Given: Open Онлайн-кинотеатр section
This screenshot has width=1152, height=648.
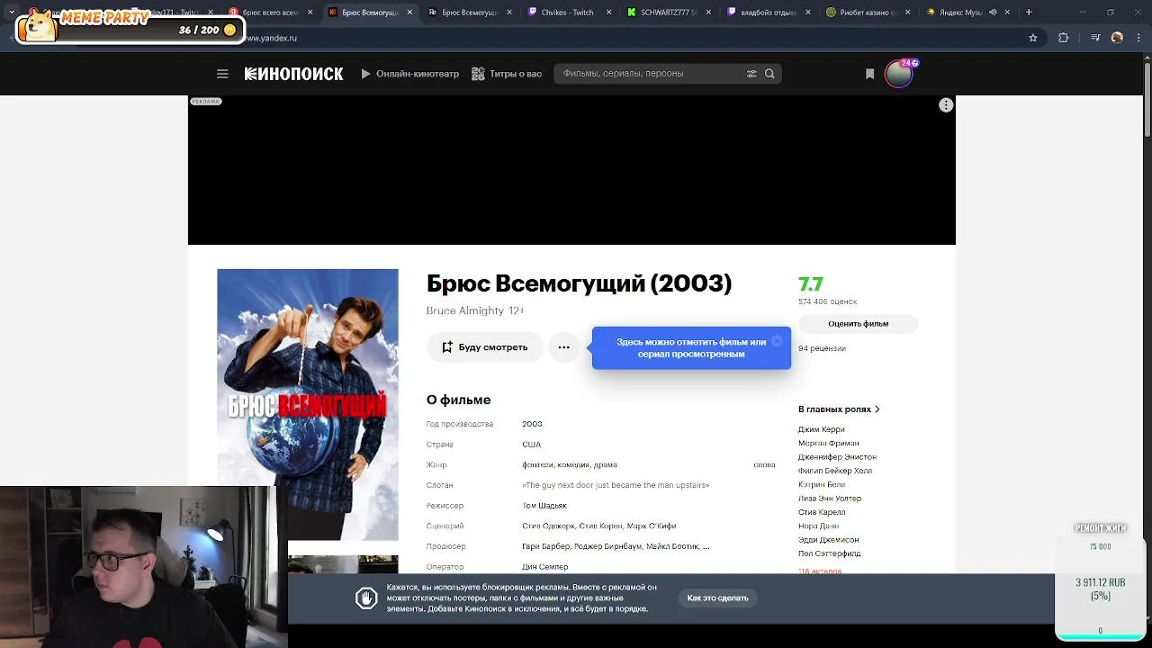Looking at the screenshot, I should pos(410,74).
